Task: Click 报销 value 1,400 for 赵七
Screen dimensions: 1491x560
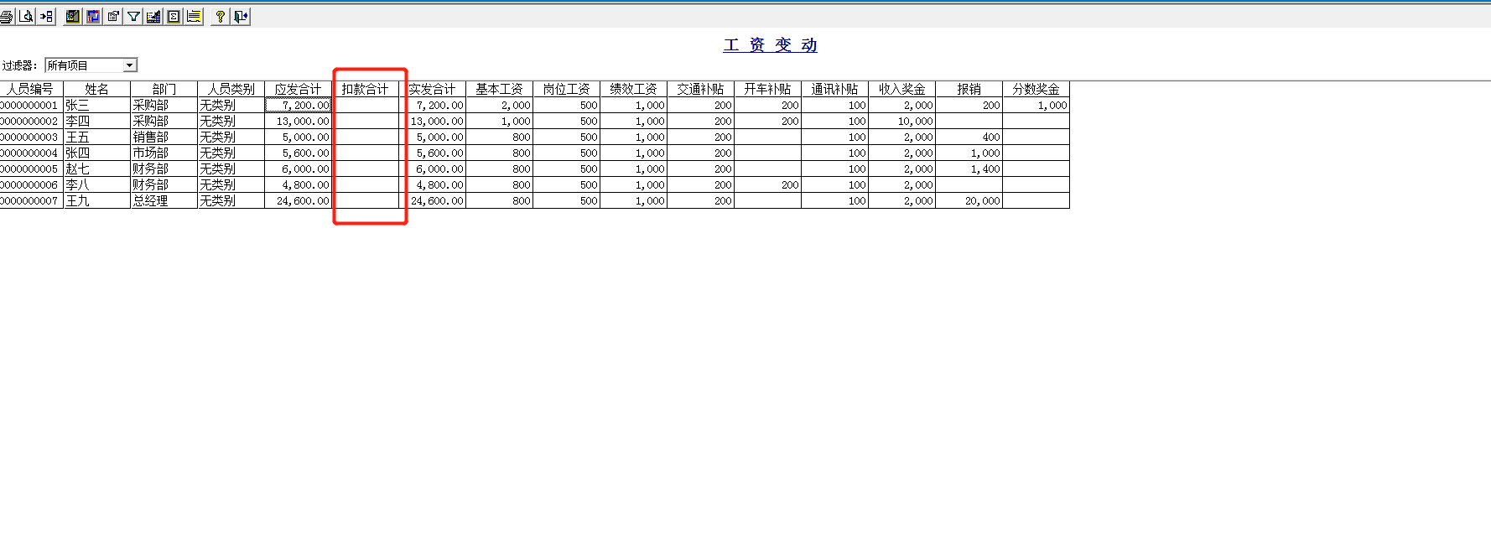Action: point(969,169)
